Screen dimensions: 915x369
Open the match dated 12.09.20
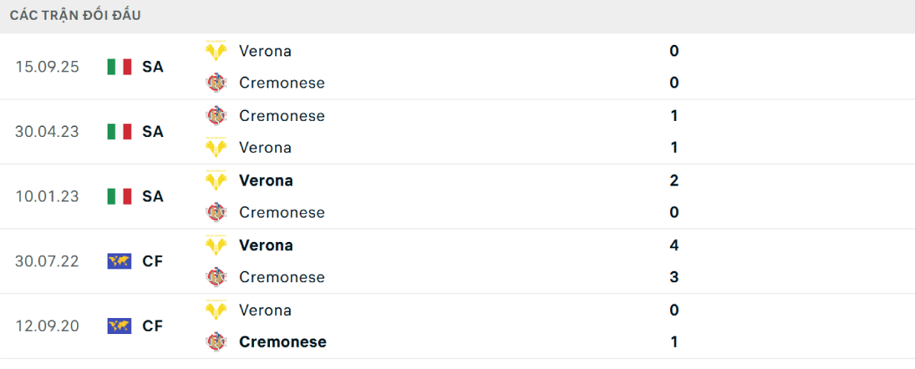47,326
